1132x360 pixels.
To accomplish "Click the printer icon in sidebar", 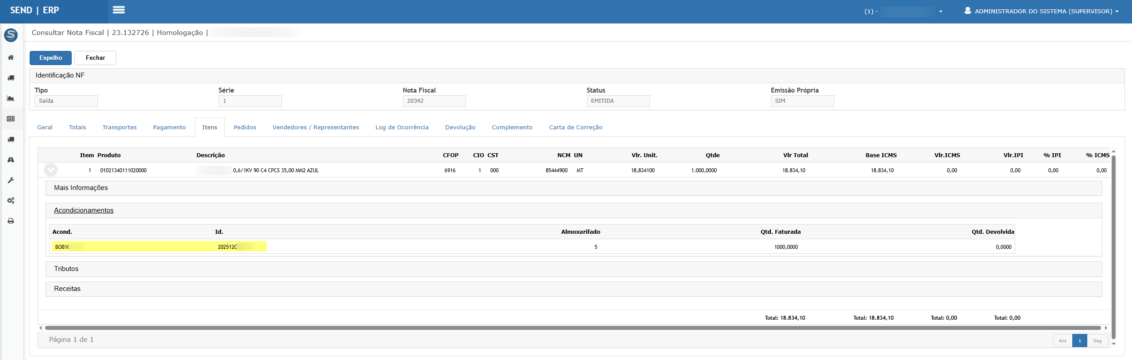I will [11, 221].
